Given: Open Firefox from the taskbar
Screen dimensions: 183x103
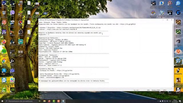Looking at the screenshot, I should (x=49, y=101).
